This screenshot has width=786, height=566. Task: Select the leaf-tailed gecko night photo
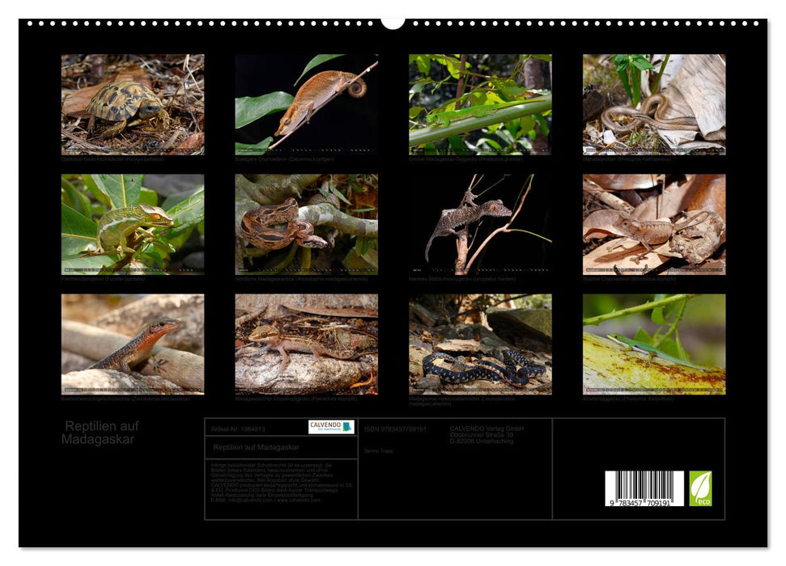(x=480, y=224)
